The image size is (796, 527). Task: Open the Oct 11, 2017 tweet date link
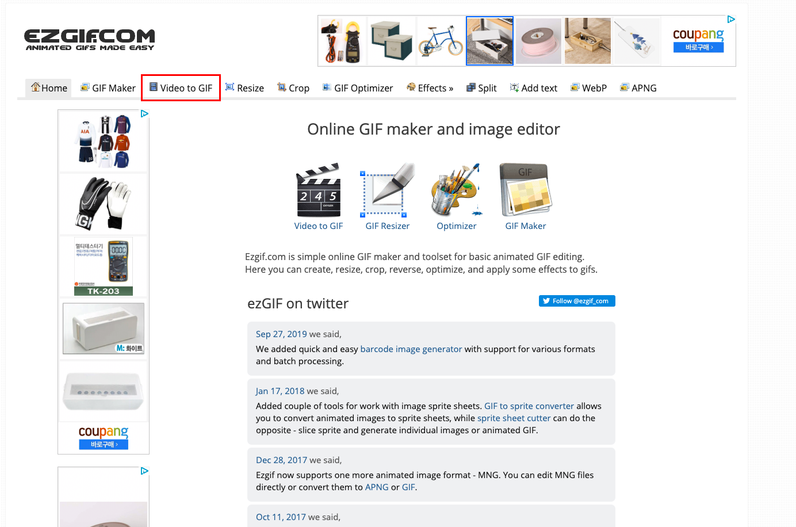(281, 517)
